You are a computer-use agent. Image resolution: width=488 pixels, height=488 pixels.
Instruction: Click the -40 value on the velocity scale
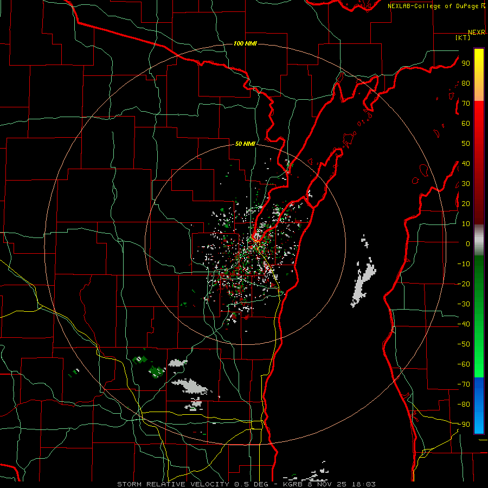click(464, 324)
